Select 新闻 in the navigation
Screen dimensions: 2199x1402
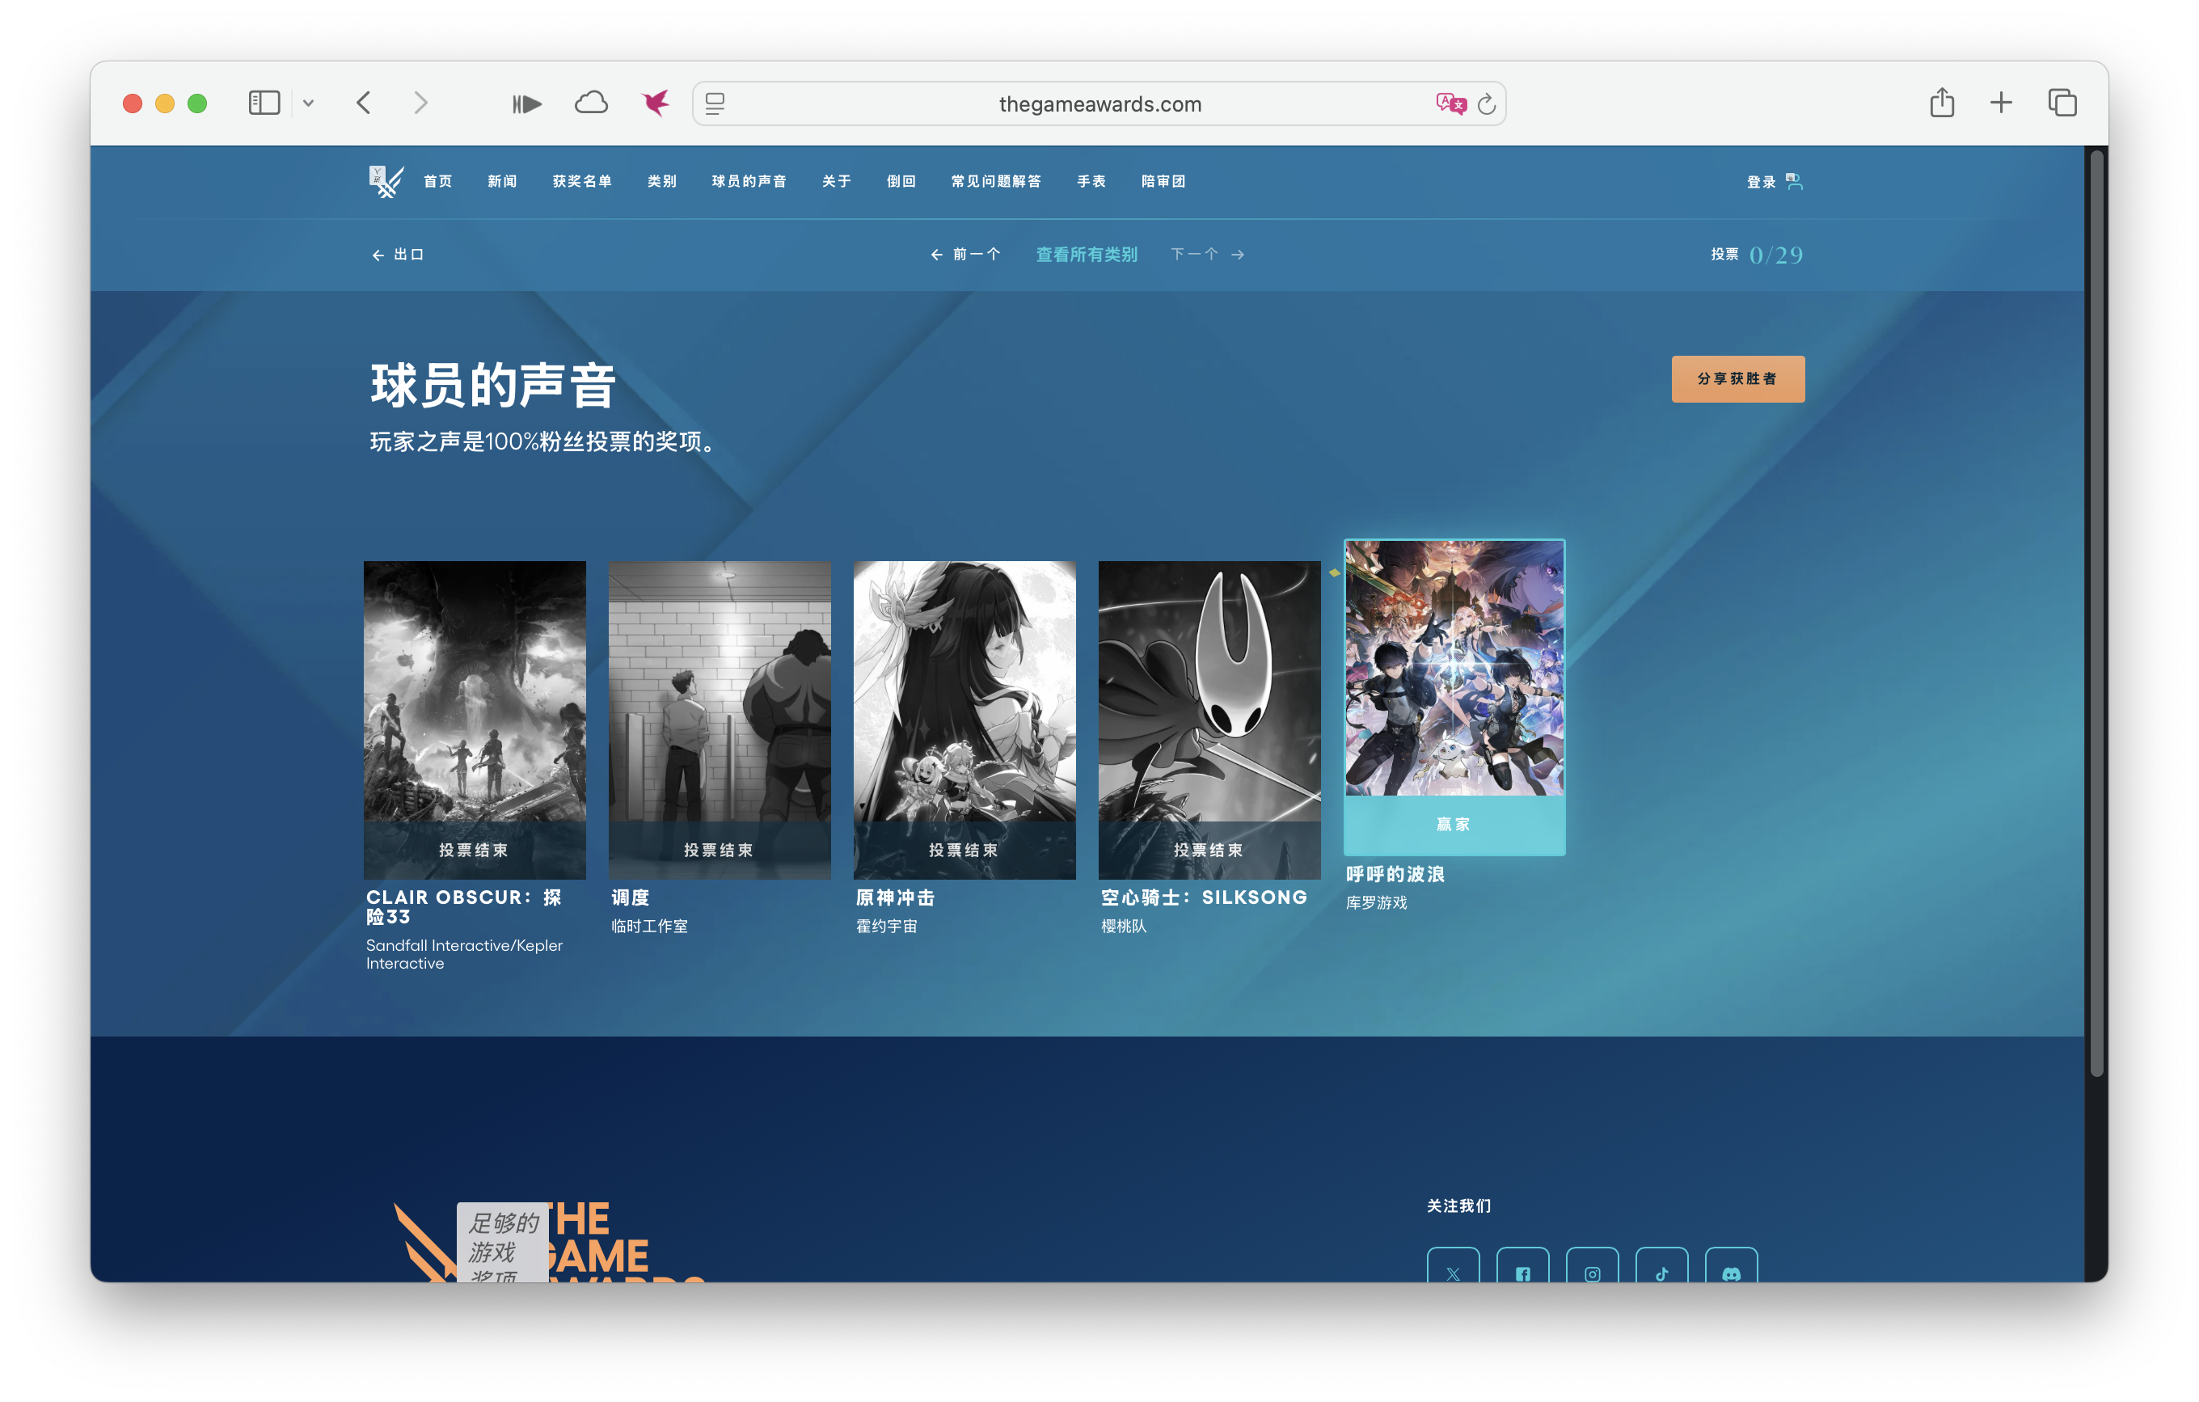(x=502, y=181)
